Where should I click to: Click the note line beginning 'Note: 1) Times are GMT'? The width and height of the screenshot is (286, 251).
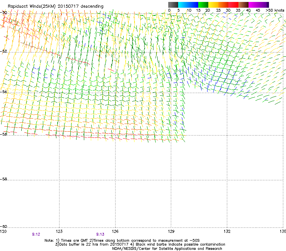122,241
